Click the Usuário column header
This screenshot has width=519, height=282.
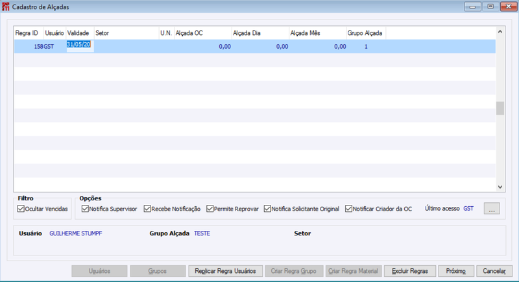pos(54,33)
